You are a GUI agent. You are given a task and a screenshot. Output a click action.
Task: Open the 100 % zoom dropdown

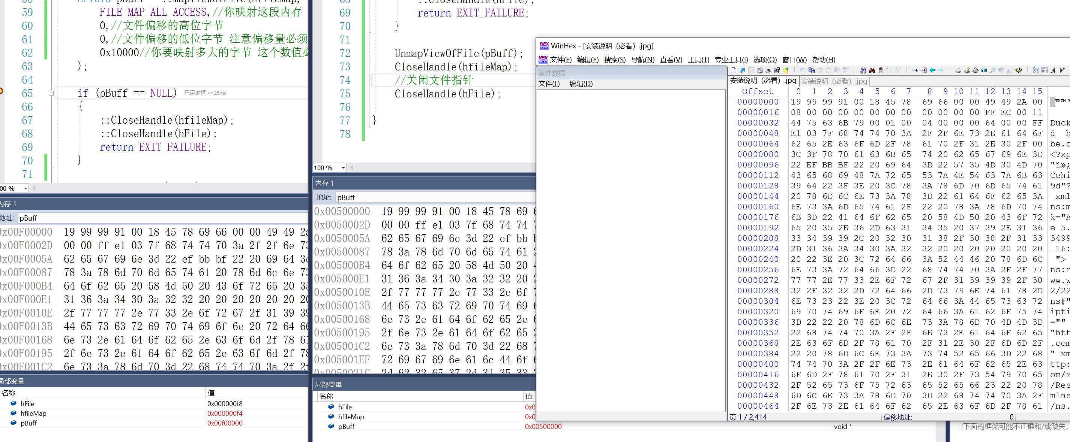click(x=343, y=168)
